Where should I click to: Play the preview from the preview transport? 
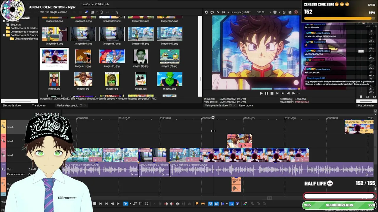261,93
